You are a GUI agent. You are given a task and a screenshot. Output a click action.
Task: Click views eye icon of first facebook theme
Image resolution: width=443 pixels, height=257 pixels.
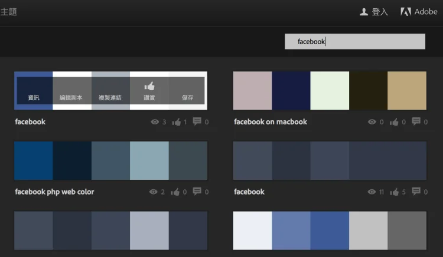(155, 122)
